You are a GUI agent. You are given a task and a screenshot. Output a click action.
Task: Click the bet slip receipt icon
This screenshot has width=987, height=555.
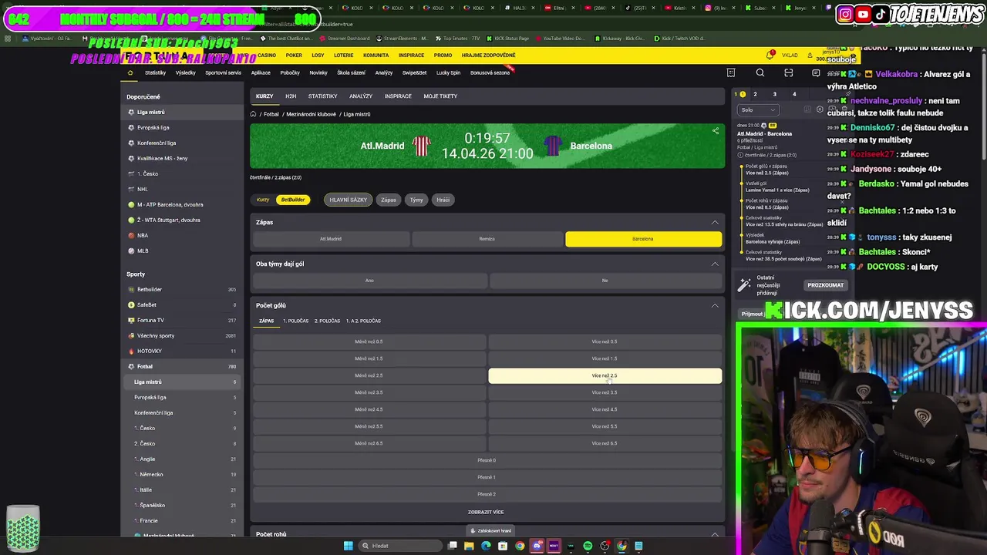pyautogui.click(x=731, y=73)
